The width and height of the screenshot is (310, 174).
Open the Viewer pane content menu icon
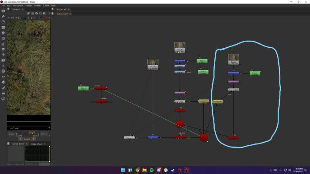(x=9, y=9)
